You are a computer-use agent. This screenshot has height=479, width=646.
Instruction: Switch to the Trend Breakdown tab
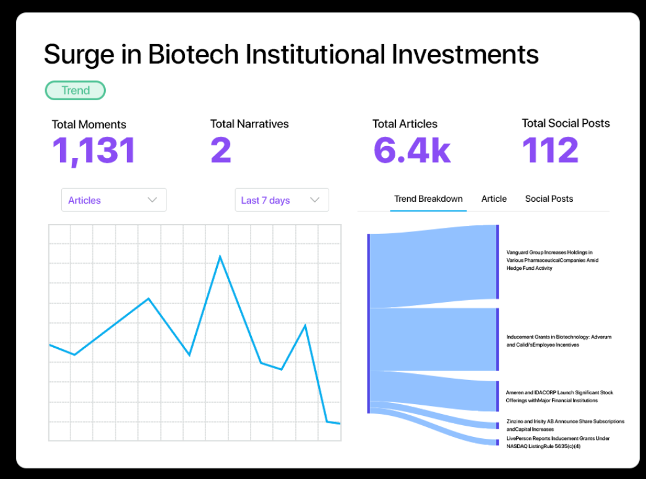(428, 199)
